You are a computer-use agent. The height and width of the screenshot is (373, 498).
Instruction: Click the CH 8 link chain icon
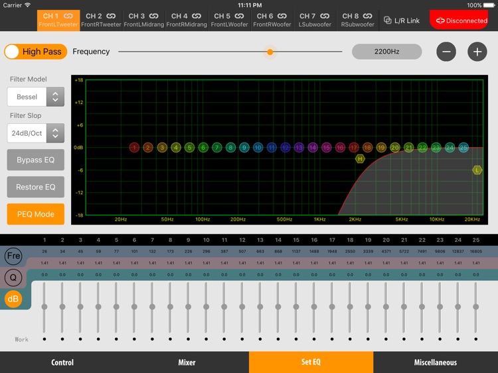coord(368,16)
